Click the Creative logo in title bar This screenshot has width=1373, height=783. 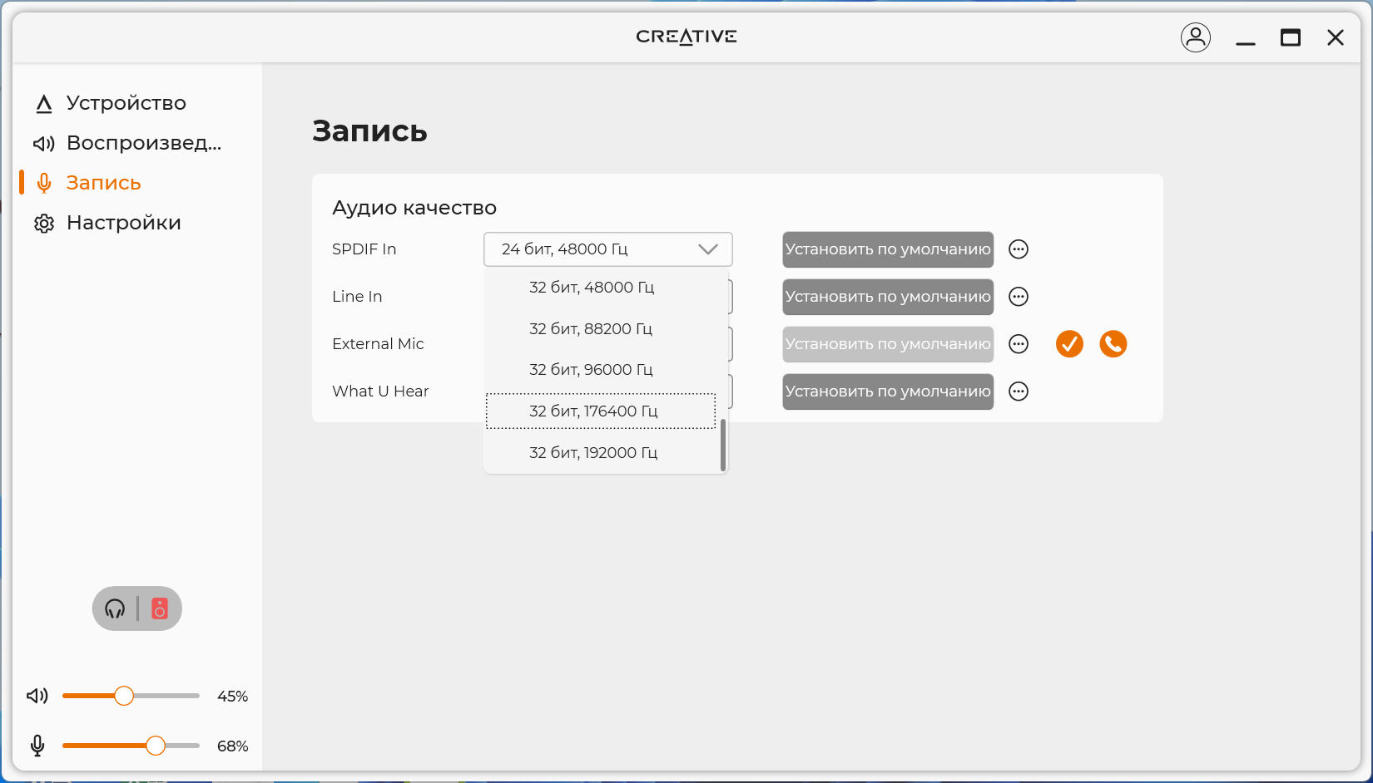[686, 37]
